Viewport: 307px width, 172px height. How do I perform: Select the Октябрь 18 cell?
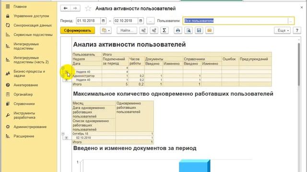pyautogui.click(x=94, y=134)
